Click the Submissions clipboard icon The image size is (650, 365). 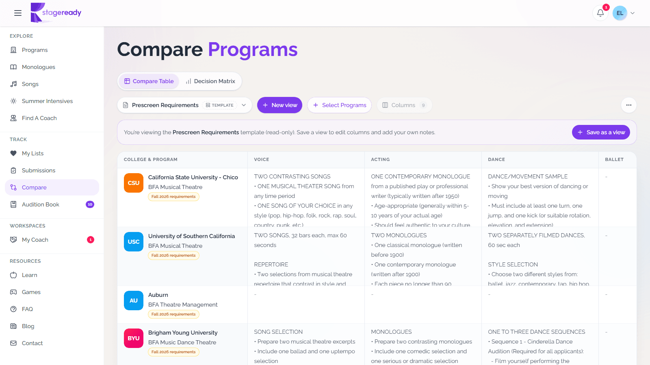point(13,170)
